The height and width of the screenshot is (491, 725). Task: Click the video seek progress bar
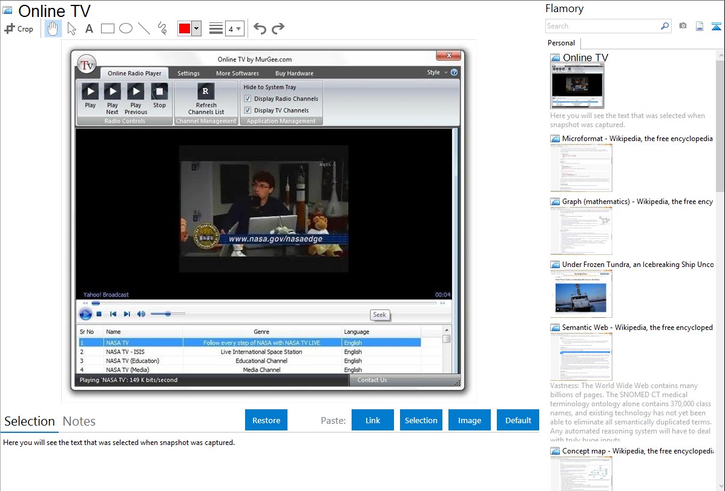265,303
